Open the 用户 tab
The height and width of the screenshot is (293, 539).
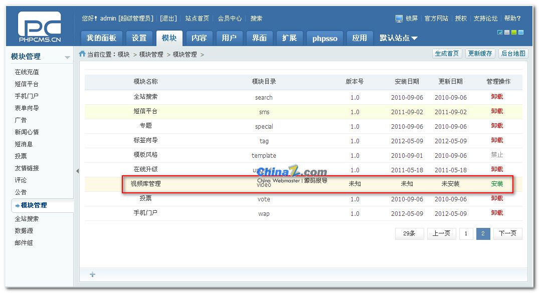tap(229, 38)
